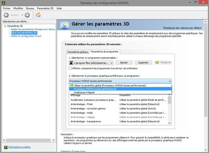Click Restaurer les valeurs par défaut link
Screen dimensions: 209x153
point(182,28)
